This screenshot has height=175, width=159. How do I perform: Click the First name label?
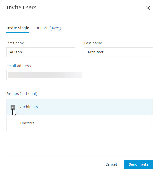coord(16,43)
